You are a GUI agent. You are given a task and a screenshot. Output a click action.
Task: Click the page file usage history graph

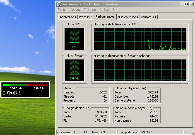(140, 70)
